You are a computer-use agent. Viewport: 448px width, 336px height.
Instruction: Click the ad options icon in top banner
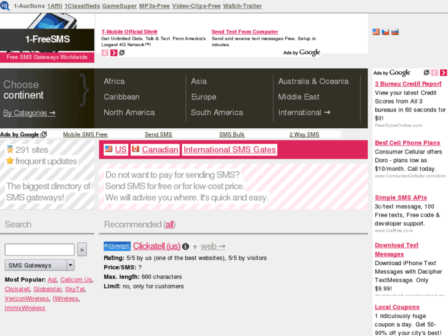[122, 52]
